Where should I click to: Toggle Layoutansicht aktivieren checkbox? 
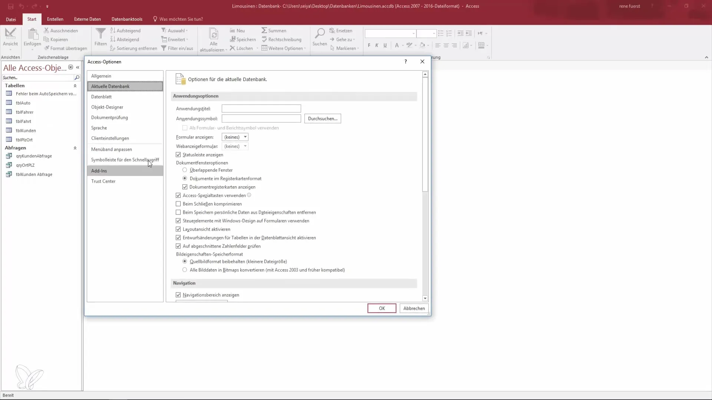tap(178, 229)
